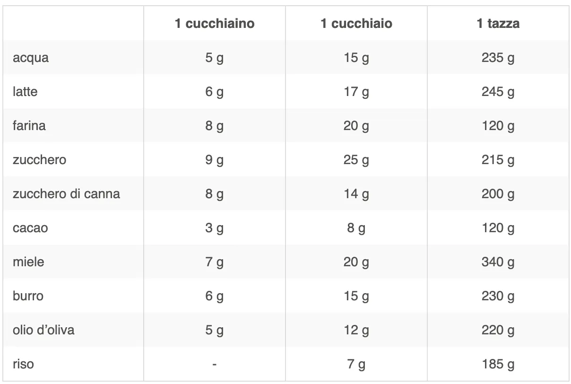Click the "farina" ingredient cell
The width and height of the screenshot is (571, 384).
tap(29, 126)
